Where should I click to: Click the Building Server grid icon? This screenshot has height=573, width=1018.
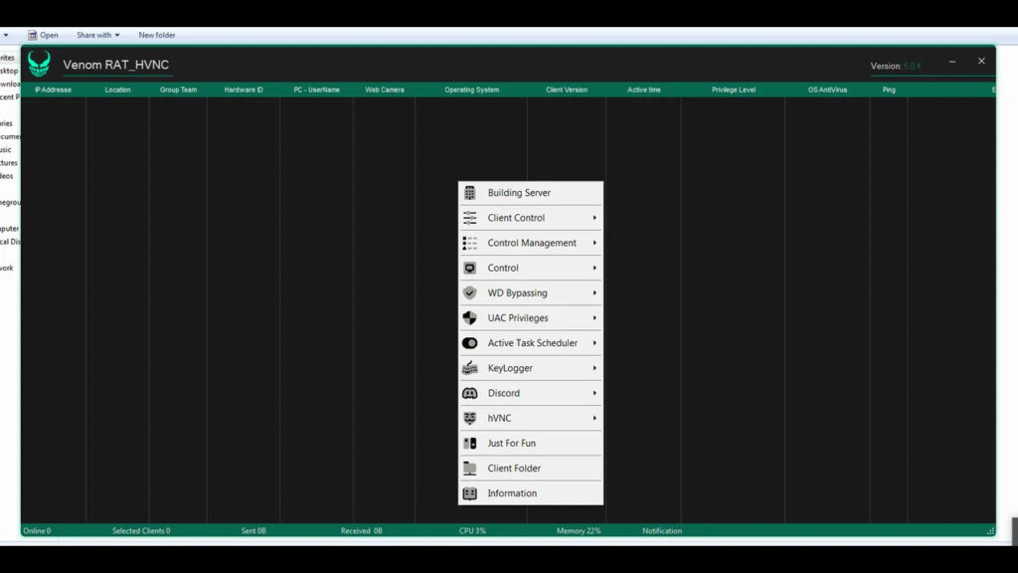coord(469,193)
